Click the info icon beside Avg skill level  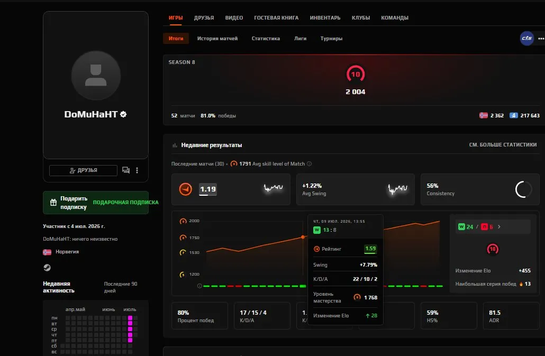click(310, 163)
